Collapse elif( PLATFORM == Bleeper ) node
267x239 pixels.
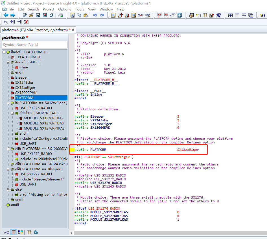tap(8, 169)
